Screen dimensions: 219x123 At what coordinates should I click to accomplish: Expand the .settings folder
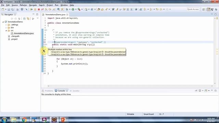[x=6, y=25]
